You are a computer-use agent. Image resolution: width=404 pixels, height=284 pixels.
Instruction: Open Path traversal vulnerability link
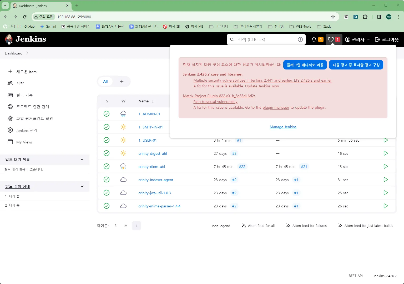point(215,102)
